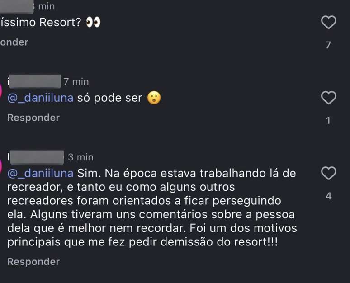350x283 pixels.
Task: Like the long comment about the resort recreador
Action: tap(329, 173)
